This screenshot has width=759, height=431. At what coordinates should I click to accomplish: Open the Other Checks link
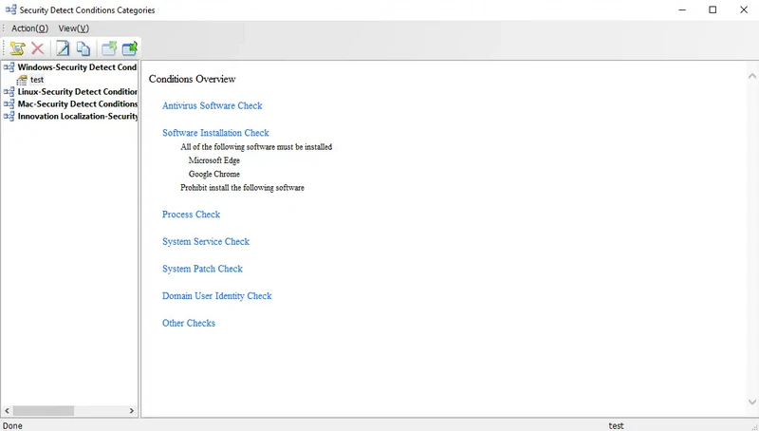pyautogui.click(x=189, y=323)
